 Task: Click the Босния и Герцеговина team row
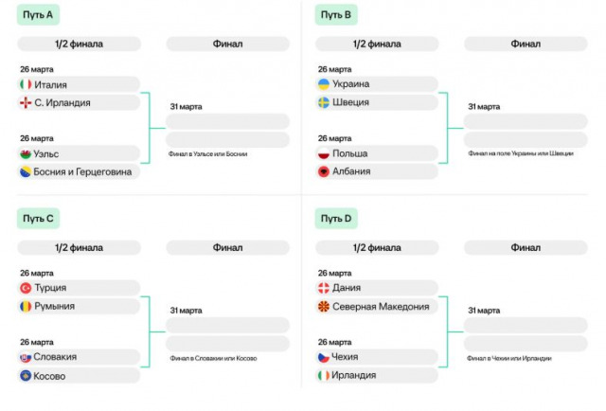pyautogui.click(x=79, y=171)
